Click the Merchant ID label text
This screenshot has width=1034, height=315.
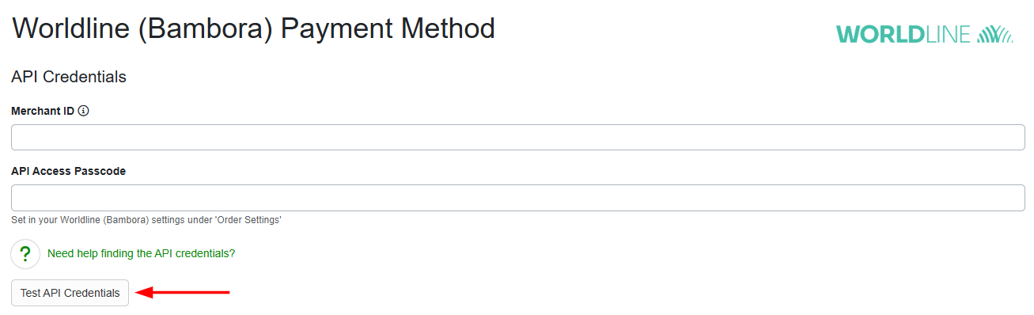click(43, 112)
